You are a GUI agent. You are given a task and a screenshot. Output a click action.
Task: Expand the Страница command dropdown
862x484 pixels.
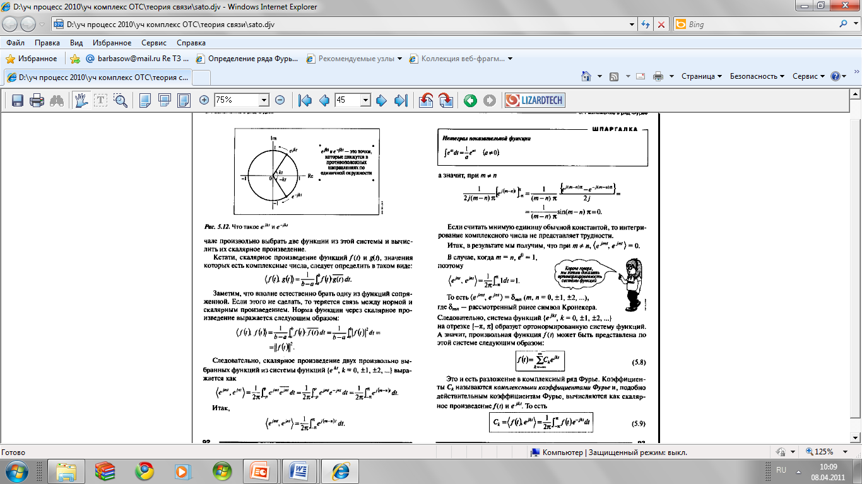(x=702, y=76)
